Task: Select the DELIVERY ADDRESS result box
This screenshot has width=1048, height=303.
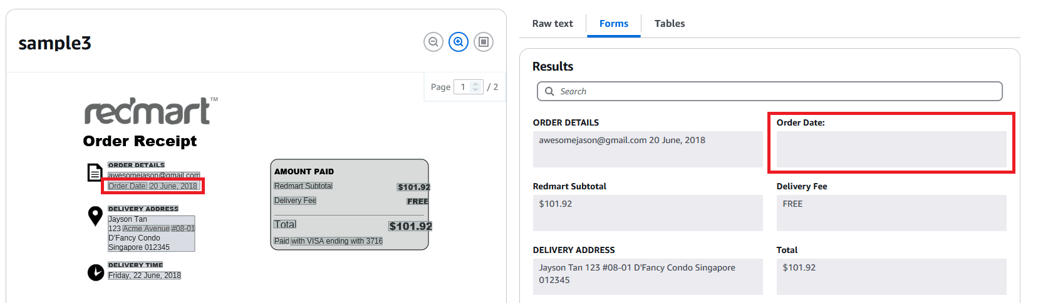Action: 648,276
